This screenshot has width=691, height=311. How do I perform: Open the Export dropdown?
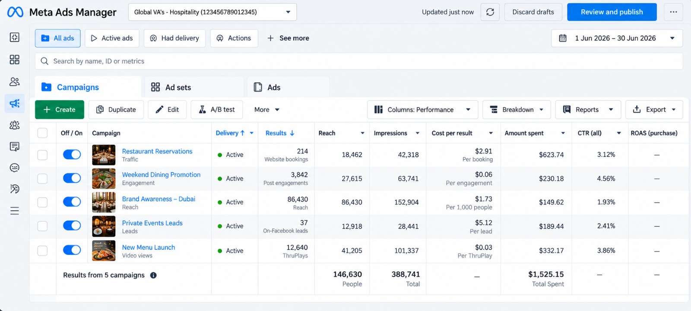point(654,110)
